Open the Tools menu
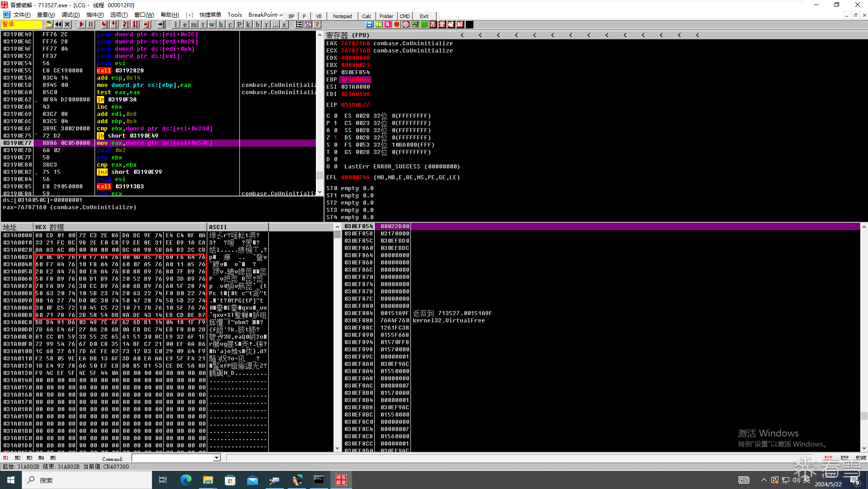This screenshot has height=489, width=868. coord(235,15)
